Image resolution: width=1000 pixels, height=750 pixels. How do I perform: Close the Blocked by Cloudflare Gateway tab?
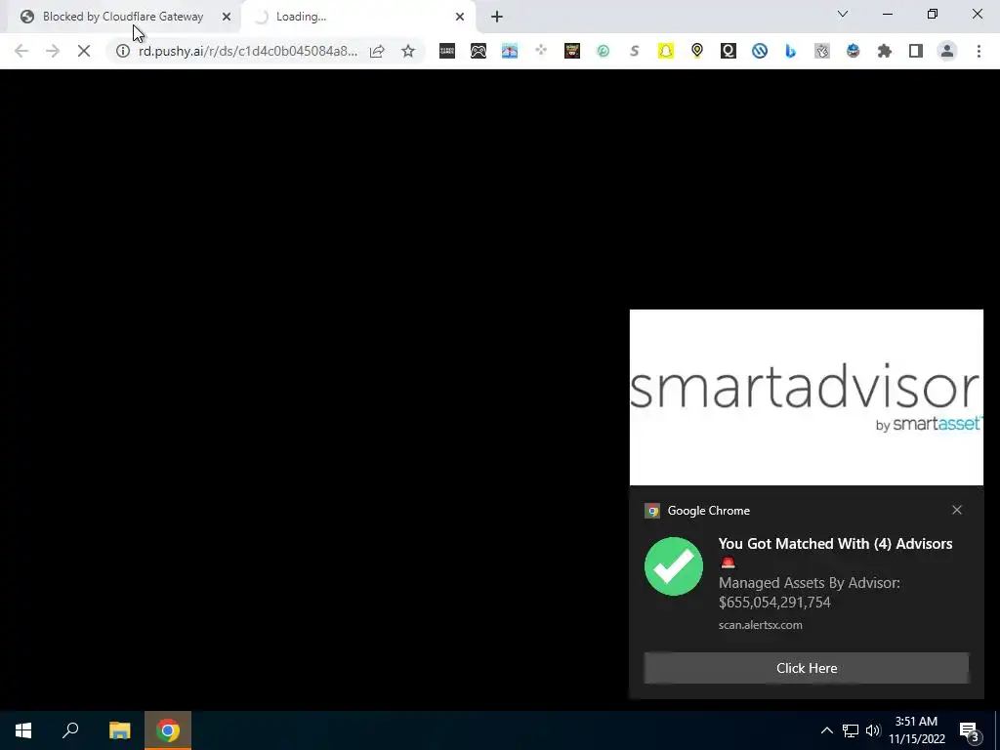227,17
